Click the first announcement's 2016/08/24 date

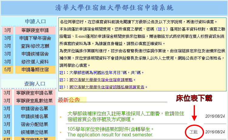215,116
